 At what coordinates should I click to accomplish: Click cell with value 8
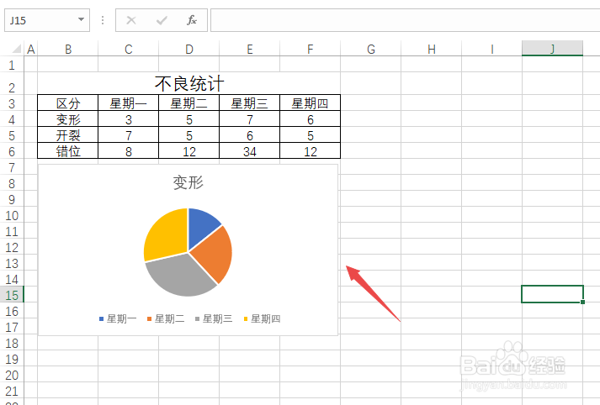click(128, 151)
